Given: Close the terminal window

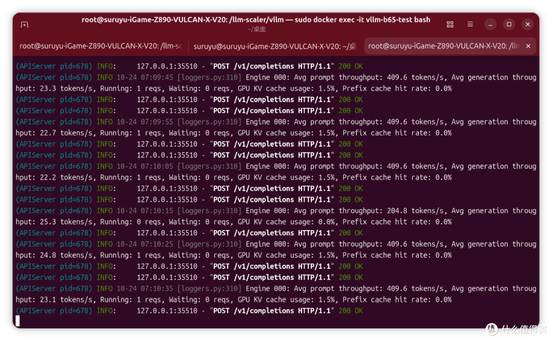Looking at the screenshot, I should [x=527, y=25].
